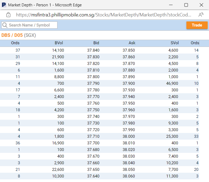Select ask price 37.940
The width and height of the screenshot is (209, 182).
tap(129, 97)
